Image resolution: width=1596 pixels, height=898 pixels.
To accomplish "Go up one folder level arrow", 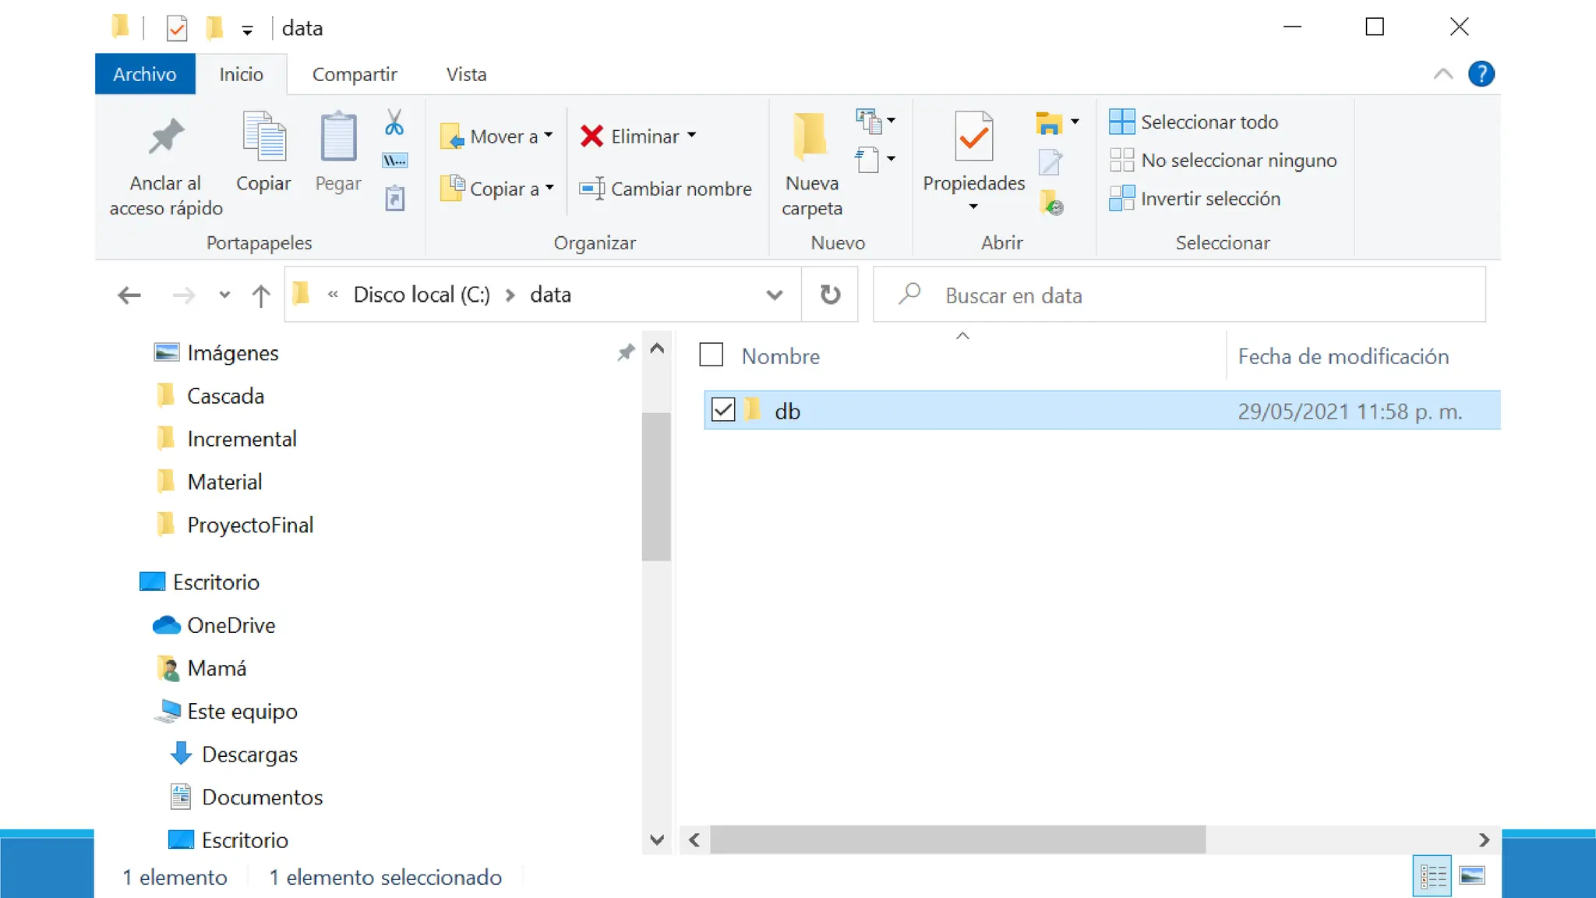I will pos(261,295).
